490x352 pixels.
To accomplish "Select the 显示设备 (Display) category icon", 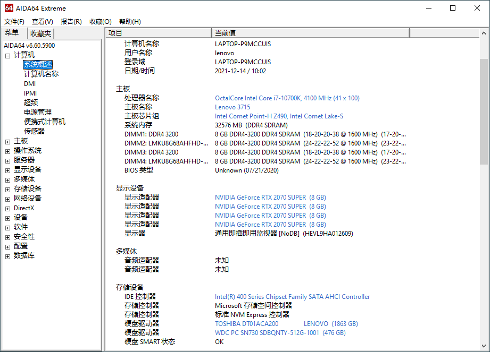I will (x=27, y=169).
